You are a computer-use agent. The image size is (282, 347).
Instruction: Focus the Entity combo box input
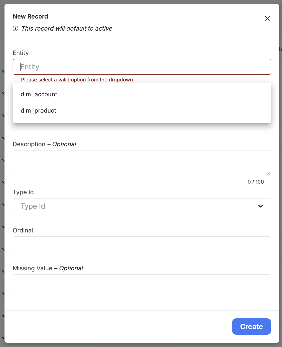(142, 67)
